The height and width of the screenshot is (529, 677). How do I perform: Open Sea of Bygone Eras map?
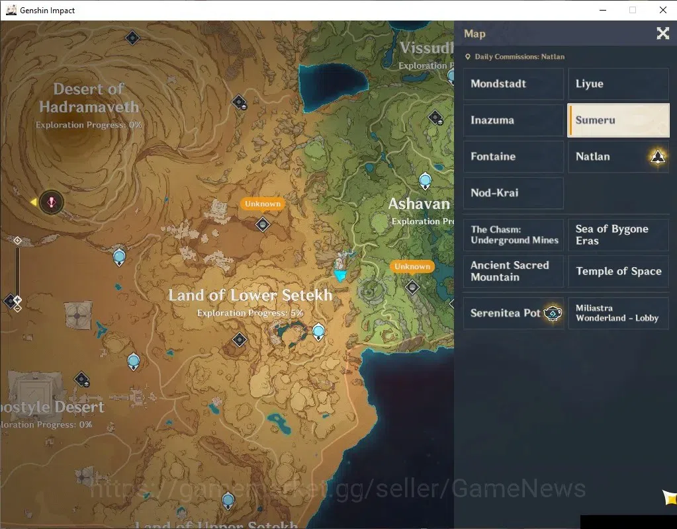click(x=618, y=235)
